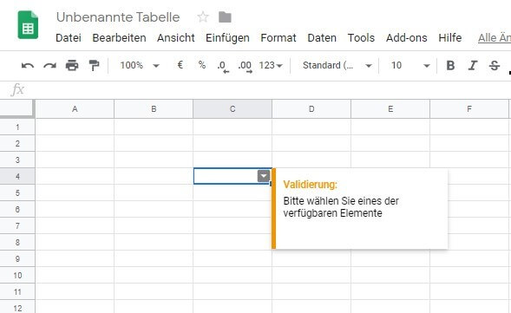511x313 pixels.
Task: Star the Unbenannte Tabelle document
Action: 203,17
